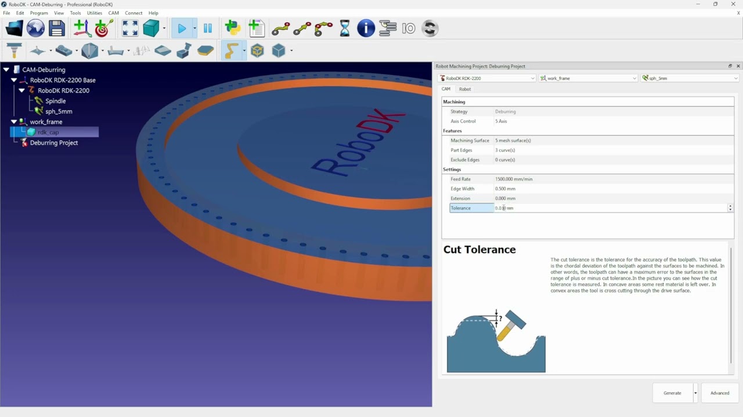Click Machining Surface value 5 mesh surface(s)
Image resolution: width=743 pixels, height=417 pixels.
click(513, 141)
